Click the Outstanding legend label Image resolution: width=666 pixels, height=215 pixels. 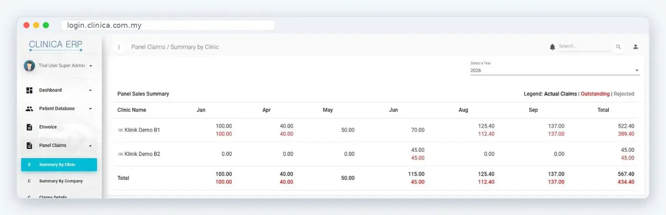click(595, 94)
